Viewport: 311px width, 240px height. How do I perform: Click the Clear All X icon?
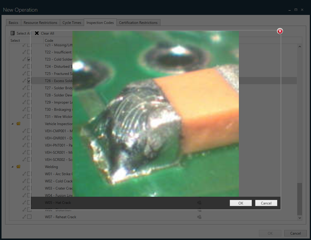[x=37, y=33]
